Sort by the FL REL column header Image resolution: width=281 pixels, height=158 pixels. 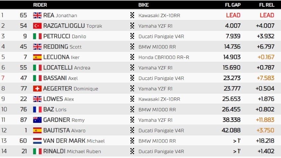[267, 5]
